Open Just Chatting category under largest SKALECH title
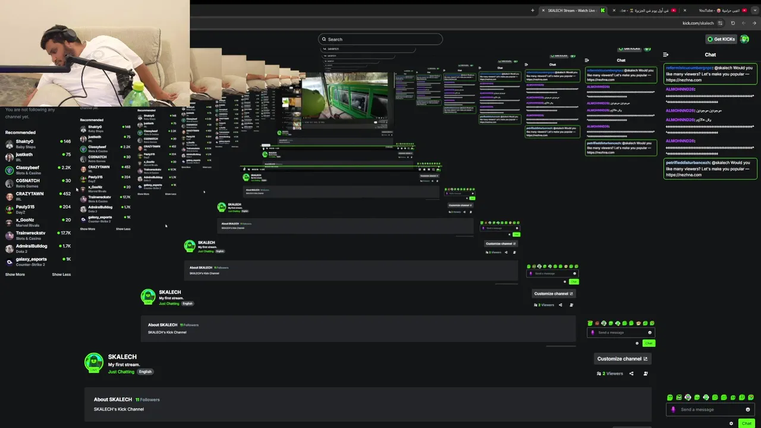 click(x=121, y=372)
